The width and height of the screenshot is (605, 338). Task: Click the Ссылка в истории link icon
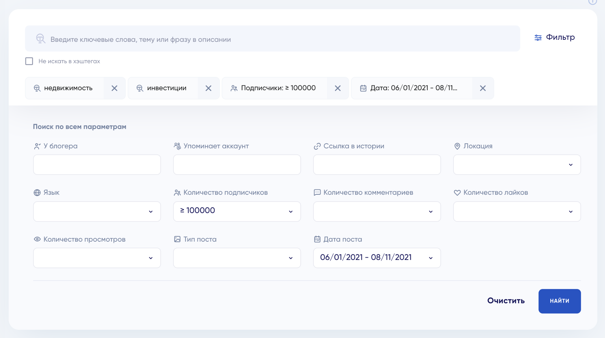click(x=317, y=146)
